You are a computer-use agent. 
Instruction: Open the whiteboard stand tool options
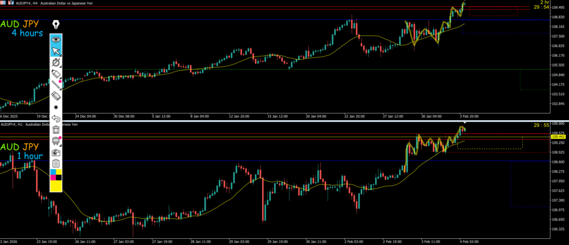coord(56,141)
